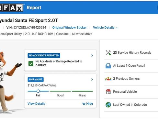Click the Report header text
Viewport: 158px width, 119px height.
[34, 7]
